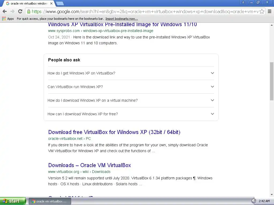This screenshot has width=274, height=205.
Task: Open Downloads – Oracle VM VirtualBox result
Action: click(89, 165)
